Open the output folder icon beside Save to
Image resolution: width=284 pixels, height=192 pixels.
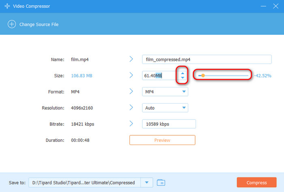coord(161,182)
